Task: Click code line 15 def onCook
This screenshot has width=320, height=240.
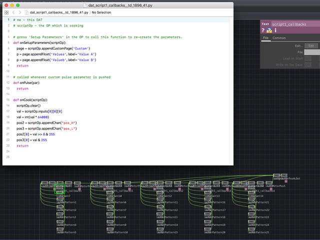Action: [x=30, y=100]
